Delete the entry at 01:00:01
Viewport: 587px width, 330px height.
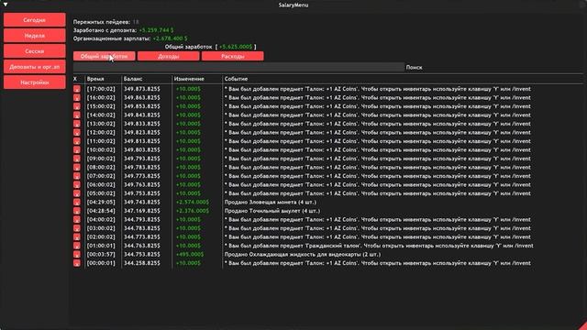(77, 246)
